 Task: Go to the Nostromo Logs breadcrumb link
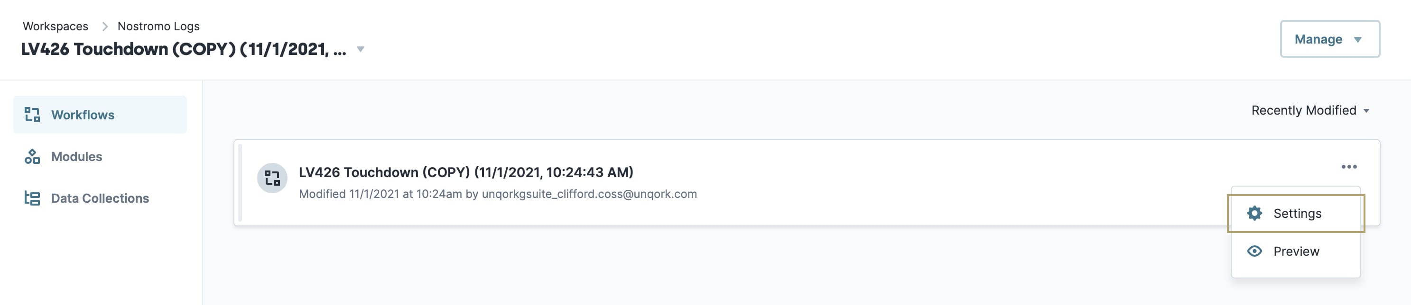coord(158,26)
